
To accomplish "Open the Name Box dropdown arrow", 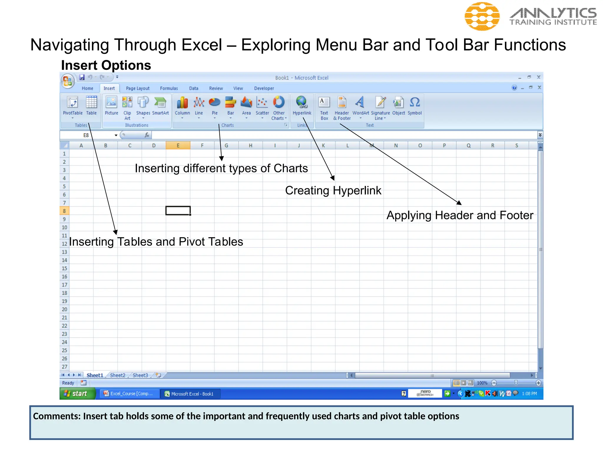I will [116, 135].
